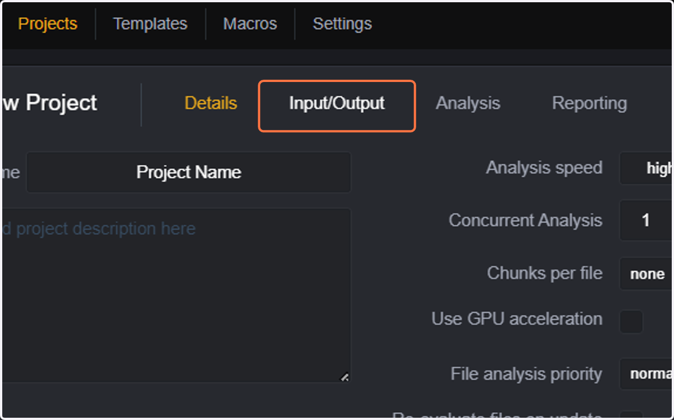Click the Analysis speed label
The height and width of the screenshot is (420, 674).
[544, 168]
